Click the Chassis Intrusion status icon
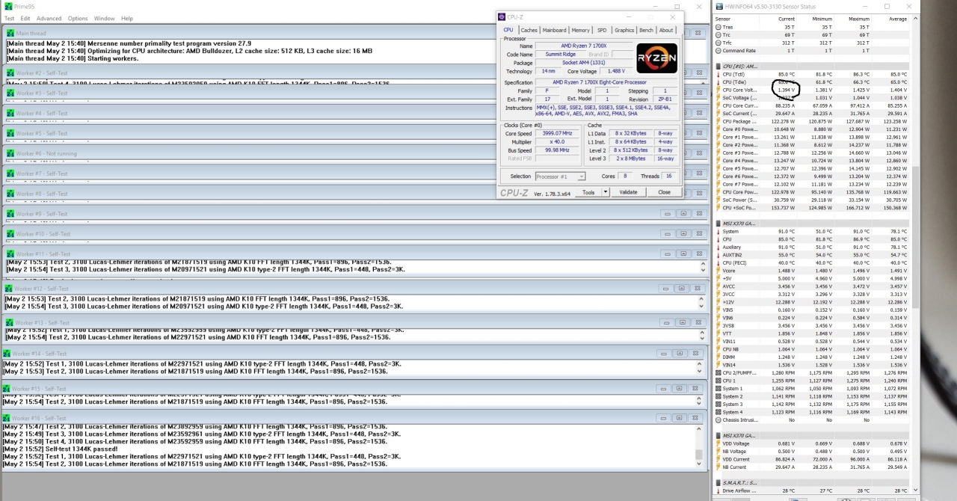 [718, 419]
